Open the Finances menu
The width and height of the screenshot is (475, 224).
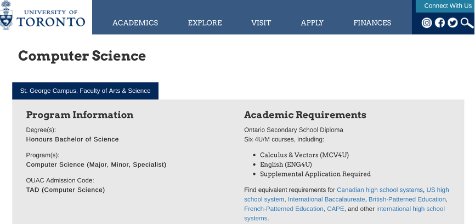(x=372, y=23)
